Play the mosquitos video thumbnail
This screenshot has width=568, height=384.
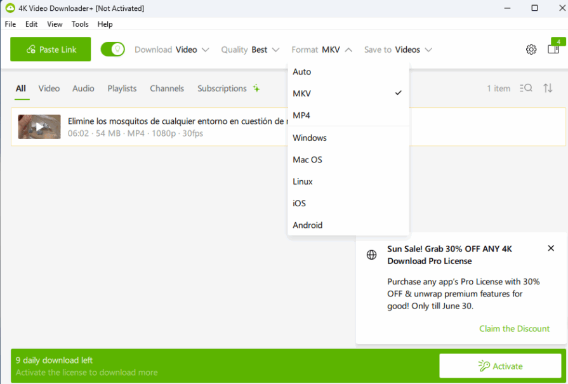39,127
